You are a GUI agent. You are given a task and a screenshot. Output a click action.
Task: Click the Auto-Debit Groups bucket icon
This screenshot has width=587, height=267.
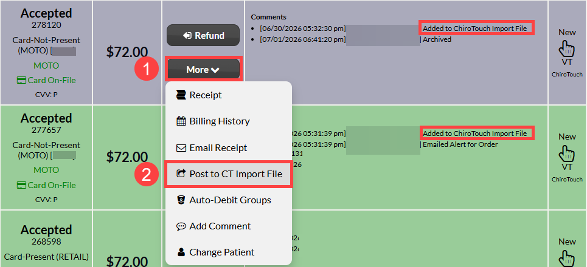pyautogui.click(x=181, y=200)
